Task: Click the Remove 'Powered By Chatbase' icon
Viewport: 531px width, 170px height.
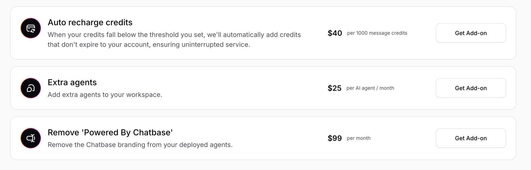Action: click(x=31, y=138)
